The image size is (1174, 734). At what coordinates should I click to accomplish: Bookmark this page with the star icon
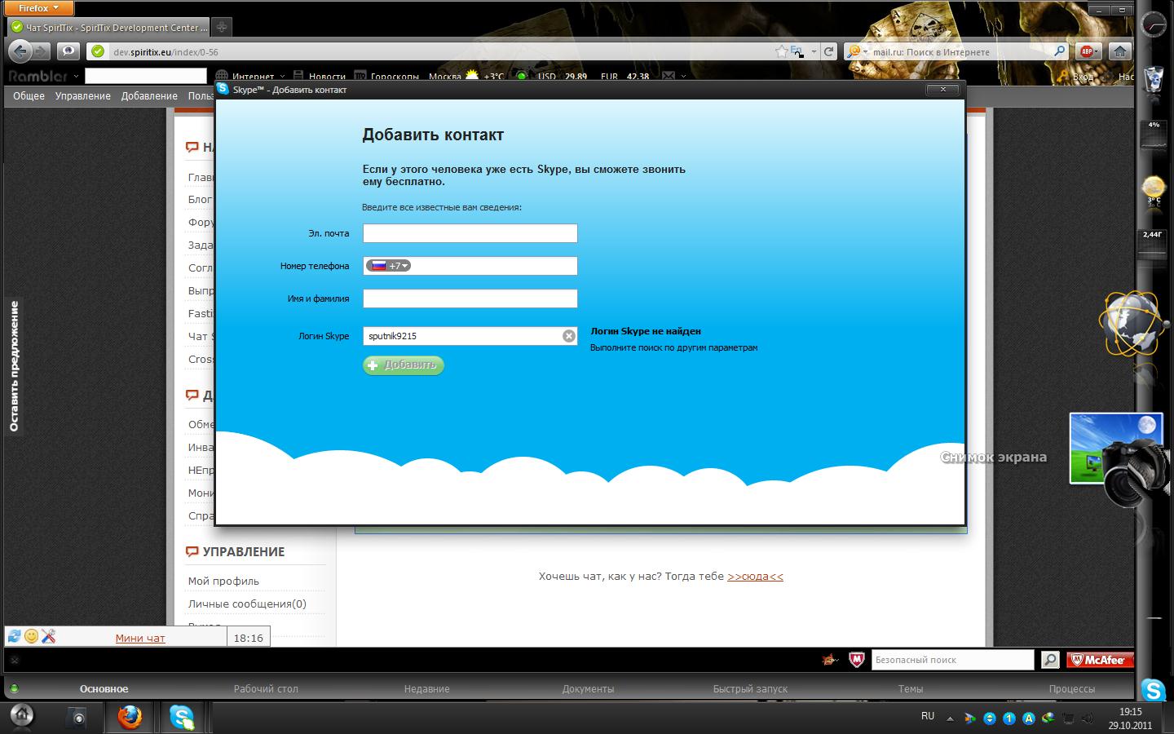click(x=782, y=51)
